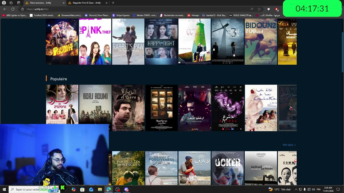
Task: Open the StreamerStats.com bookmark
Action: [x=70, y=15]
